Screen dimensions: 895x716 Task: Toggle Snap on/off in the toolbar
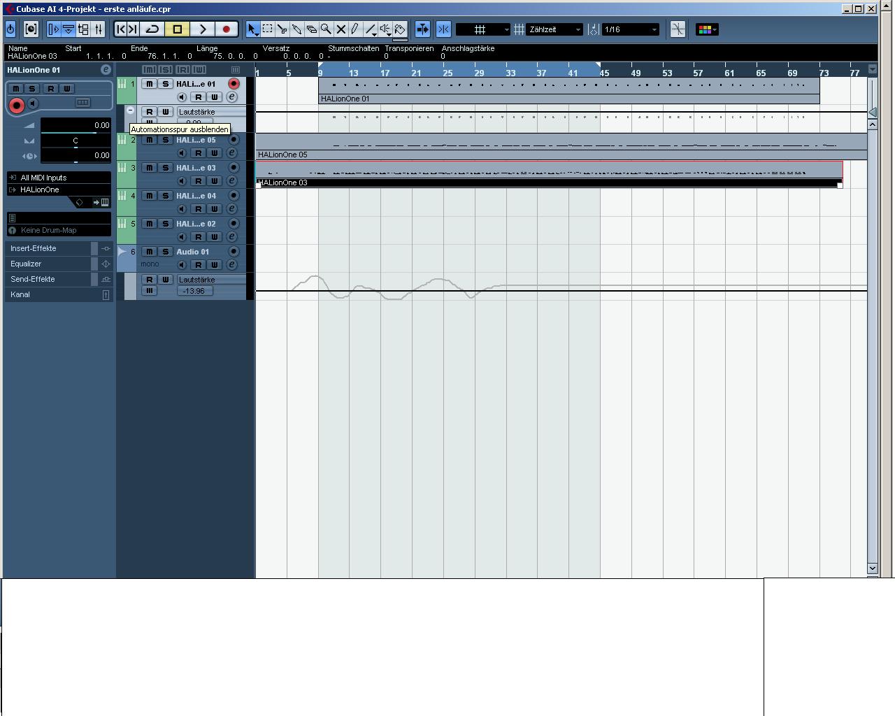point(443,29)
